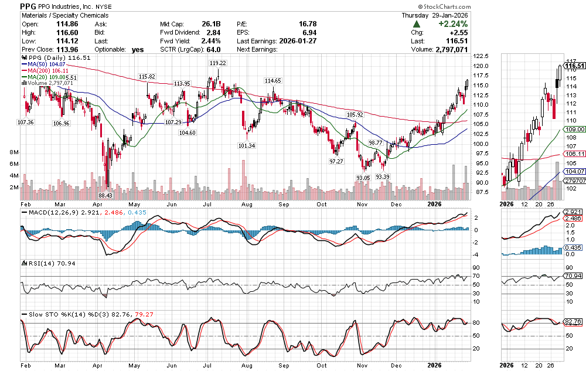This screenshot has height=371, width=586.
Task: Click the PPG ticker symbol heading
Action: (29, 6)
